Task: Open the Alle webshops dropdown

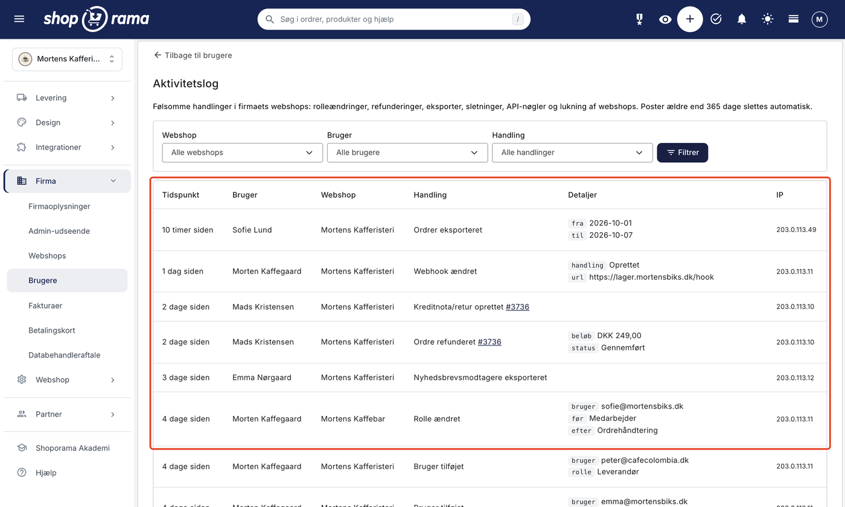Action: tap(242, 153)
